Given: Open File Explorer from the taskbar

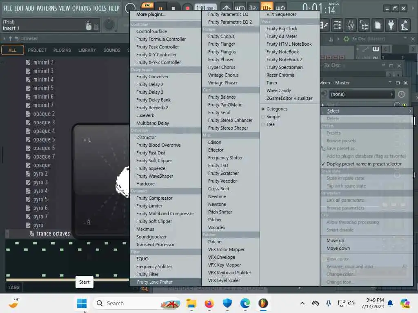Looking at the screenshot, I should pyautogui.click(x=191, y=303).
